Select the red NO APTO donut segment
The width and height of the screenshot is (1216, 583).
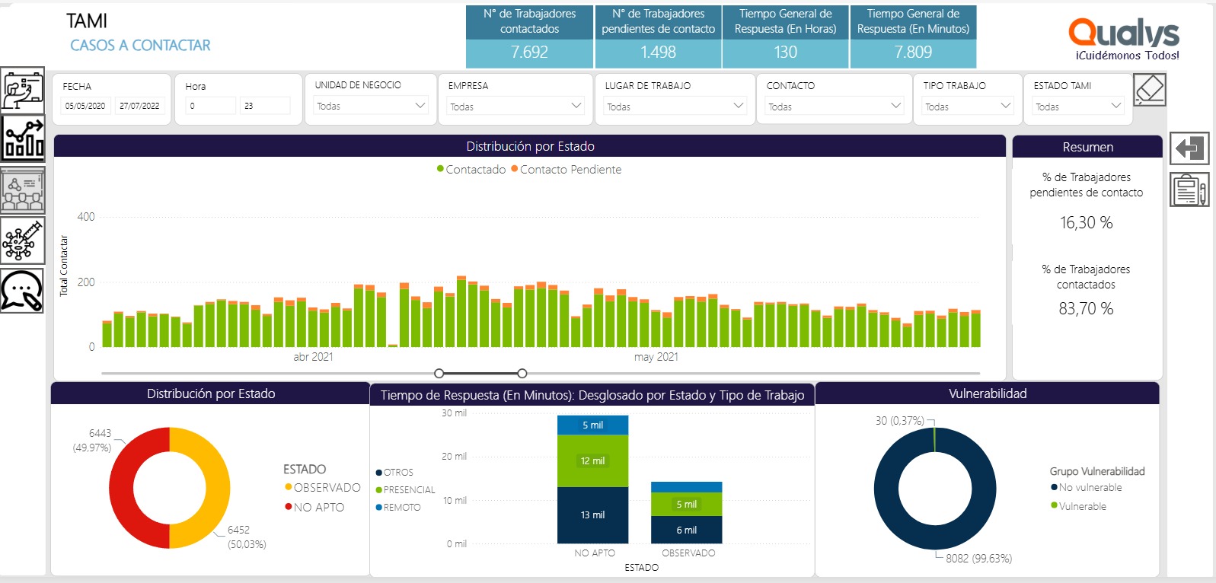coord(122,488)
